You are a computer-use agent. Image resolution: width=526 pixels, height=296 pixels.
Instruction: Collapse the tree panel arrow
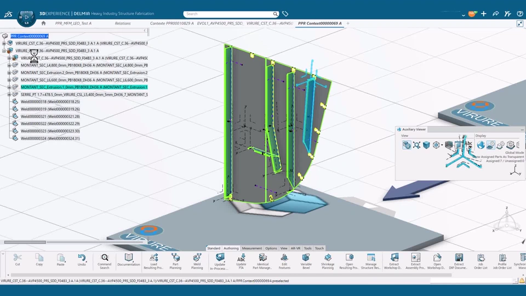145,31
